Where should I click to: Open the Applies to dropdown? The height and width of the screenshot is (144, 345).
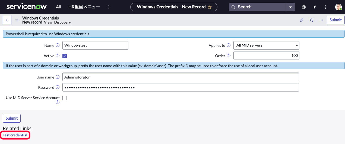(x=266, y=45)
